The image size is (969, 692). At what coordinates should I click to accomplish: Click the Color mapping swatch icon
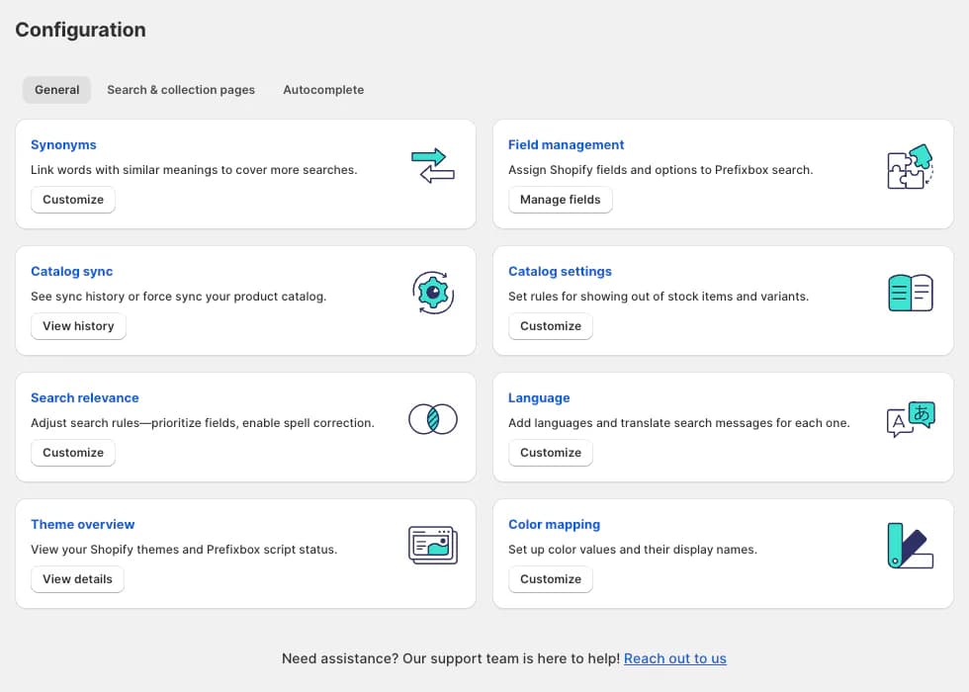tap(911, 546)
